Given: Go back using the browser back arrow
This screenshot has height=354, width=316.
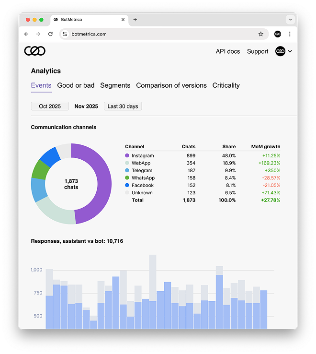Looking at the screenshot, I should tap(26, 34).
